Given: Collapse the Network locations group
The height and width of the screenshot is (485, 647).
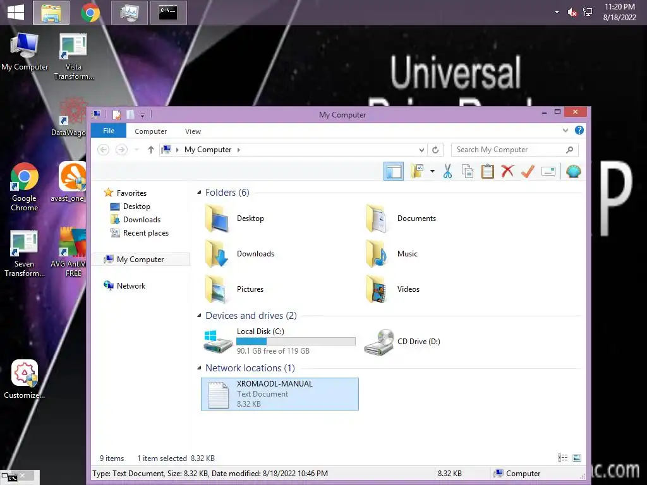Looking at the screenshot, I should (199, 368).
